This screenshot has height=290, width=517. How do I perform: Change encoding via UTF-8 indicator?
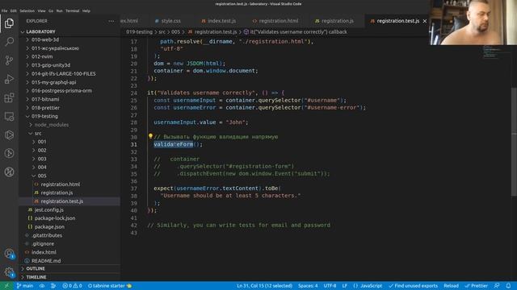330,286
